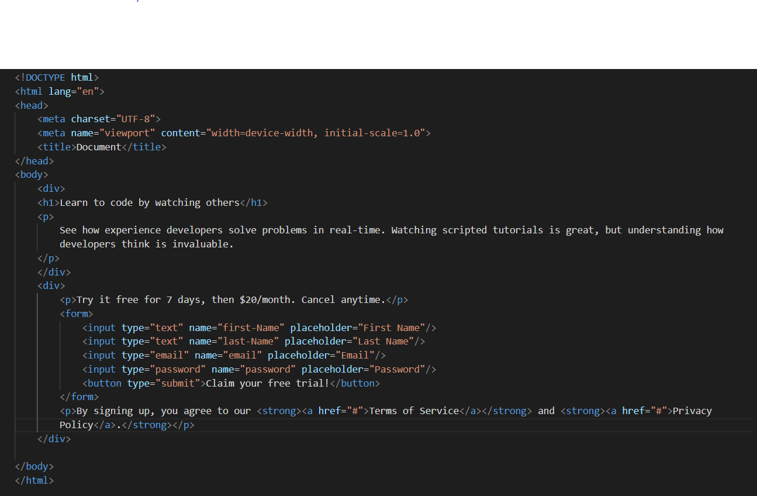Screen dimensions: 757x496
Task: Click the paragraph 'Try it free for 7 days'
Action: click(234, 300)
